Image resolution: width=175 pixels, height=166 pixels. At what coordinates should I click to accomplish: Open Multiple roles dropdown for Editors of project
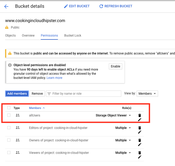click(x=123, y=128)
